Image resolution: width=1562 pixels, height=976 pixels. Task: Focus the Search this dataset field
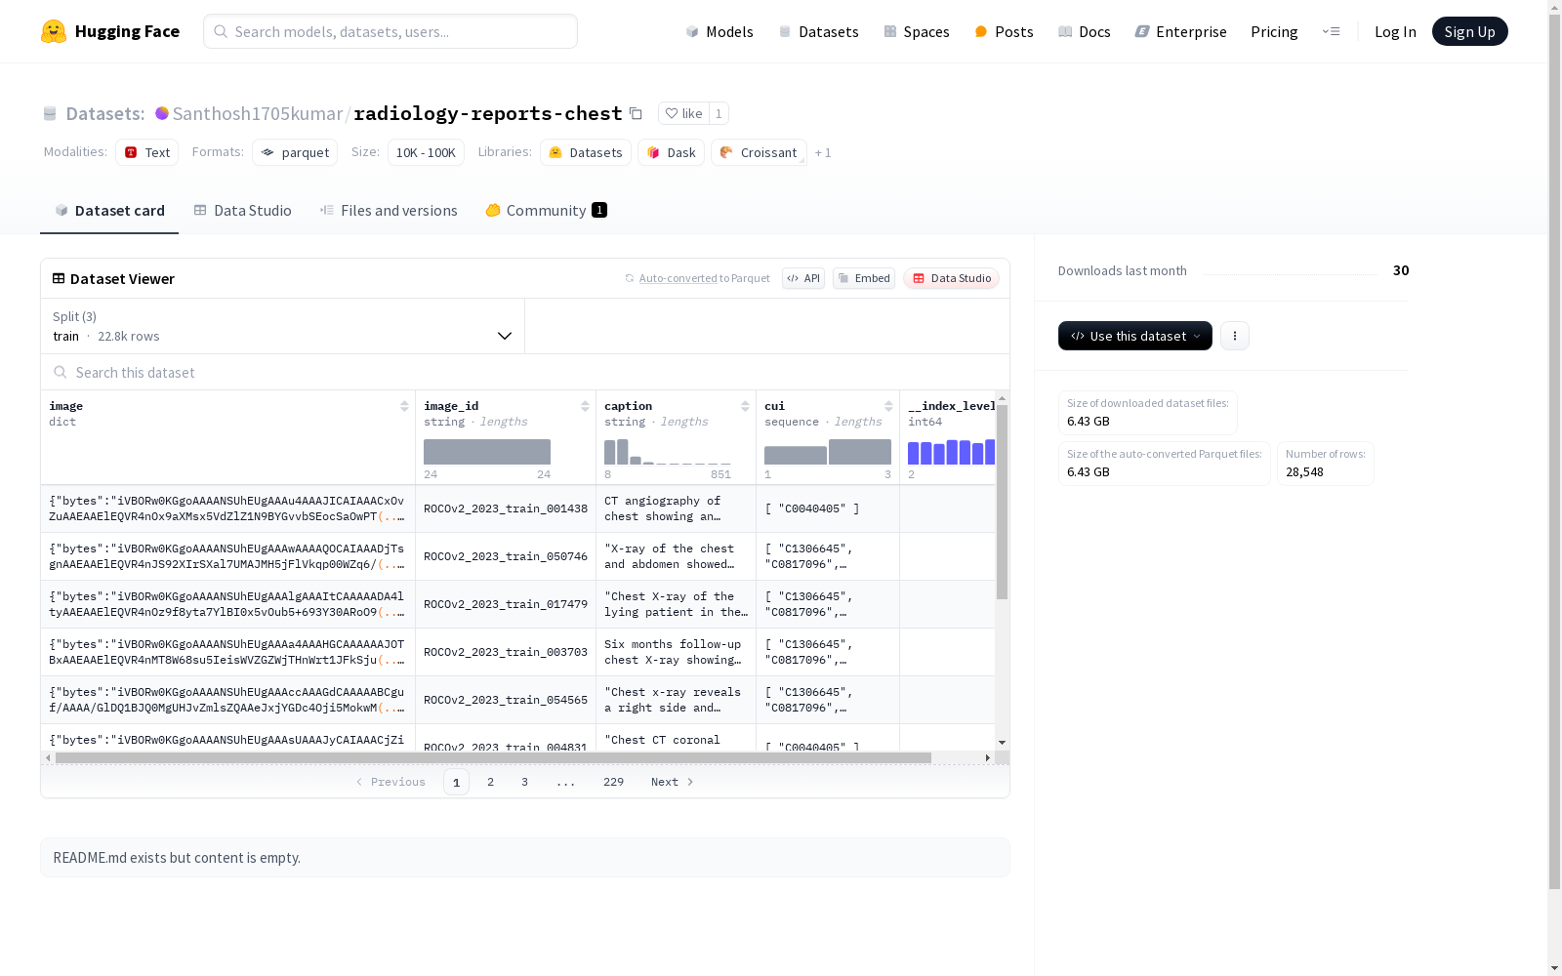[x=525, y=372]
